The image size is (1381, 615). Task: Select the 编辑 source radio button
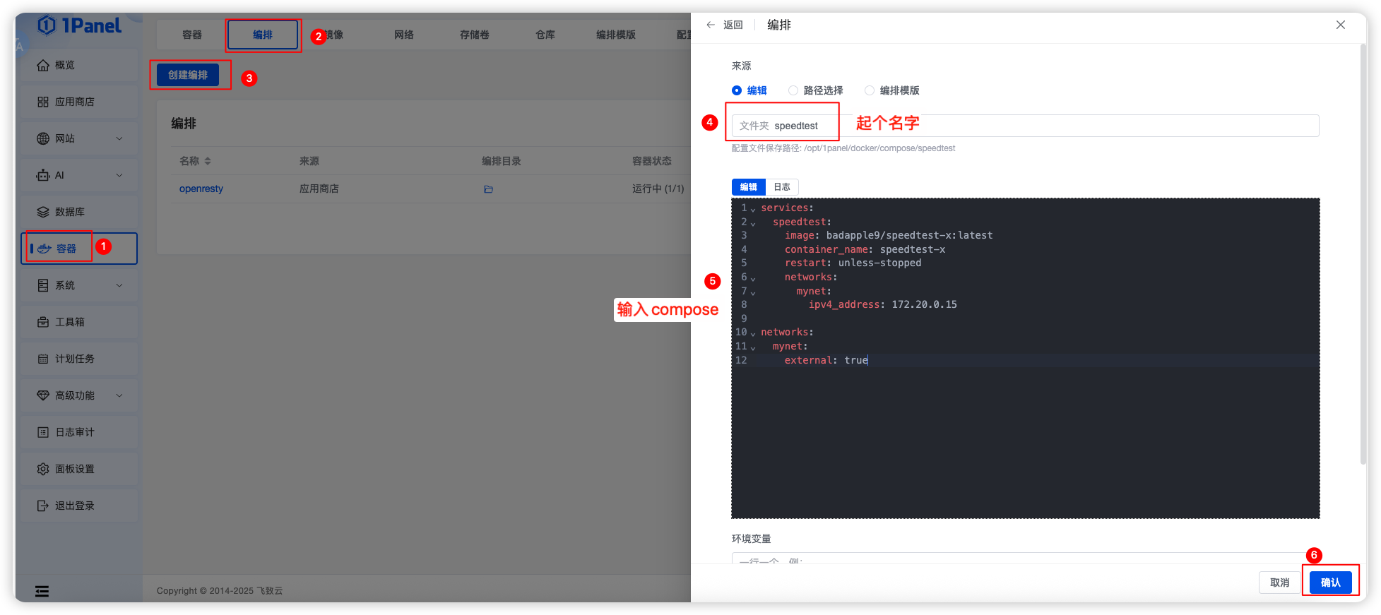737,90
